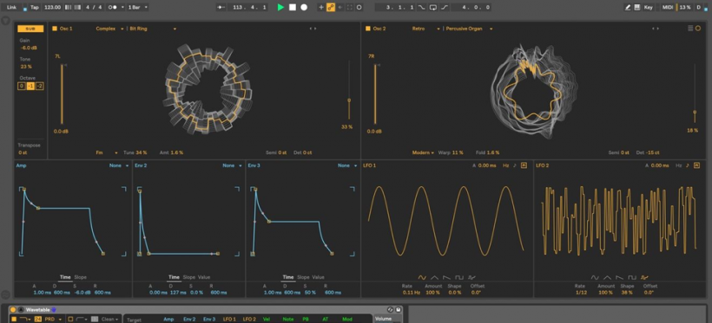Click the Session Record circle icon
The image size is (712, 323).
pyautogui.click(x=359, y=7)
